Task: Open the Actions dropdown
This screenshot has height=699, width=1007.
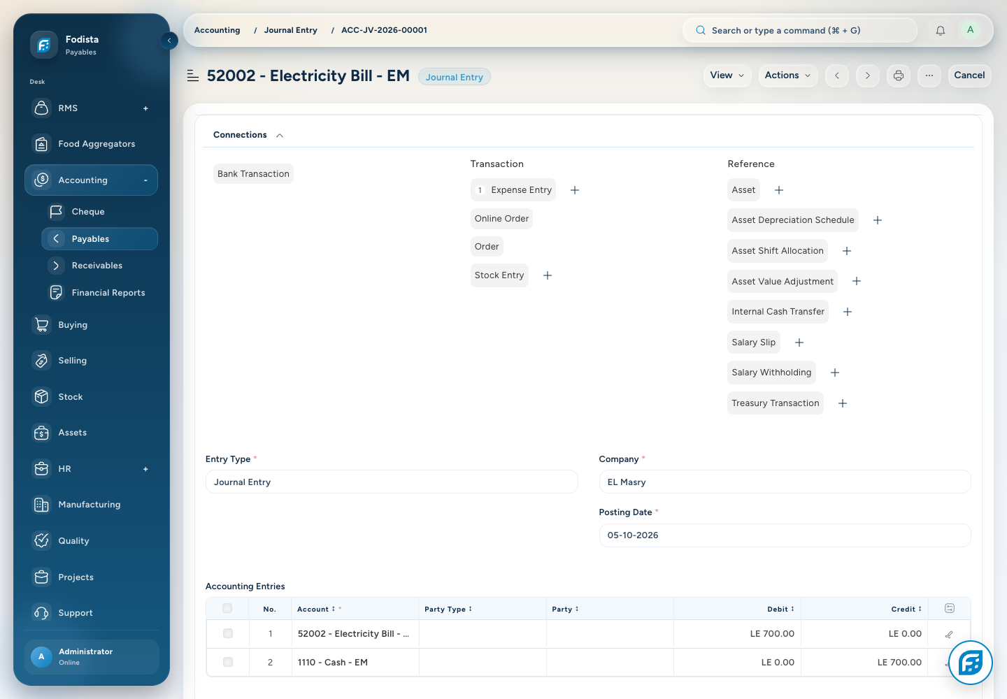Action: (x=788, y=75)
